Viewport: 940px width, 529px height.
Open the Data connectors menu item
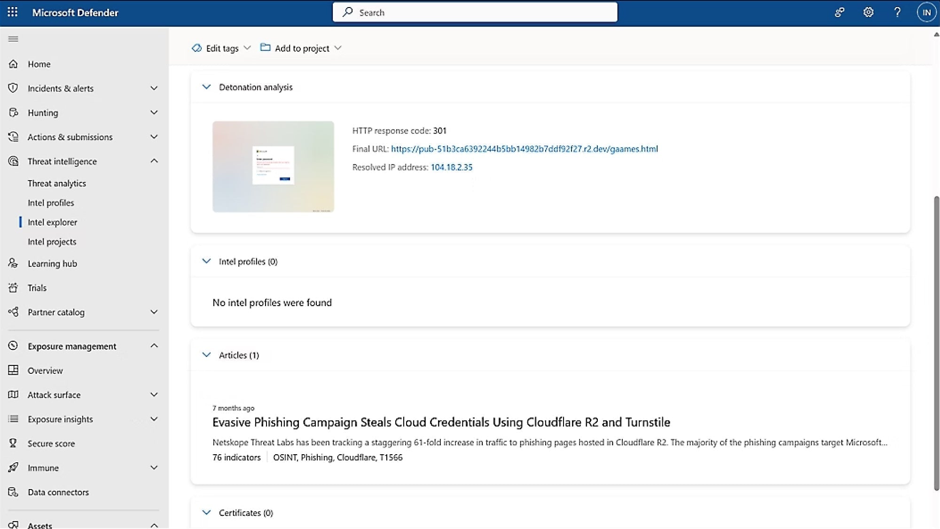tap(58, 492)
